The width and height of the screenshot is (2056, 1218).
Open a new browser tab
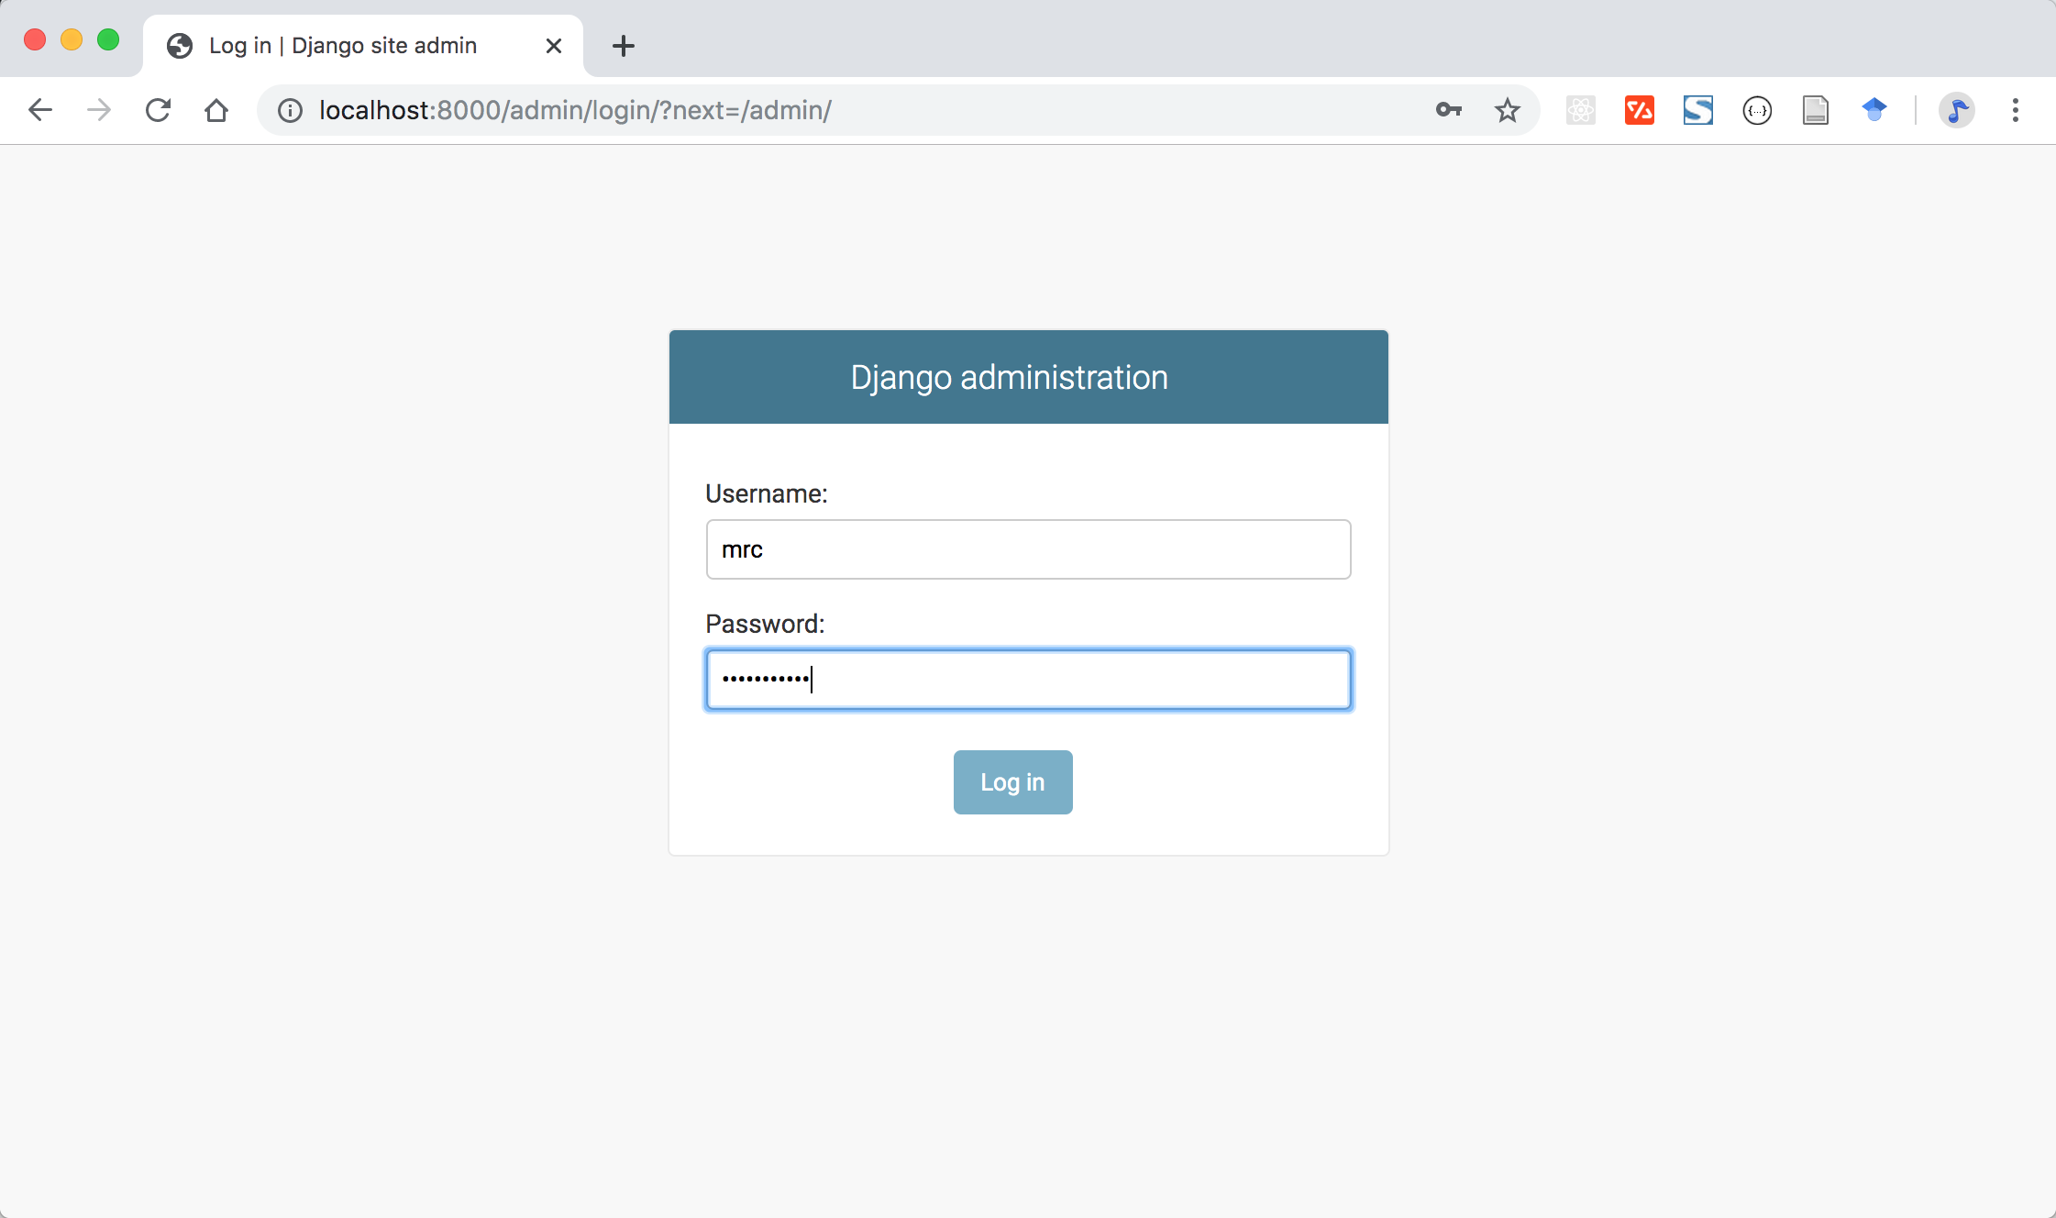coord(623,46)
